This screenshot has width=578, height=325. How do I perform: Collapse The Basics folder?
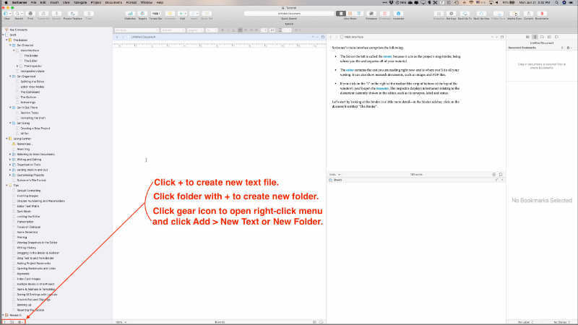point(7,40)
